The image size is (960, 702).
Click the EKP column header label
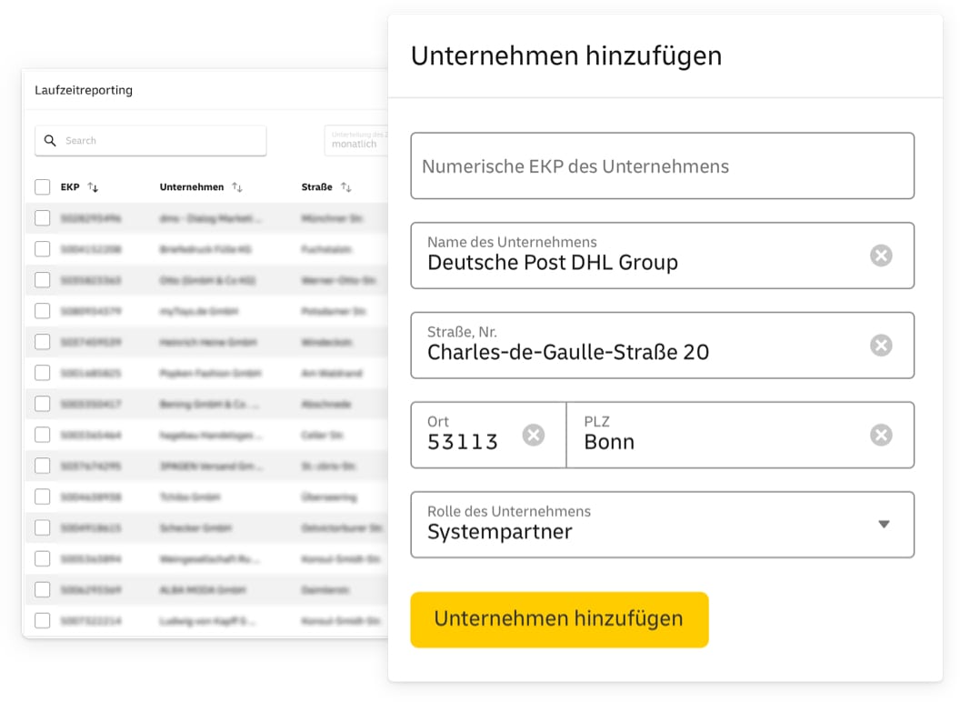click(x=70, y=187)
